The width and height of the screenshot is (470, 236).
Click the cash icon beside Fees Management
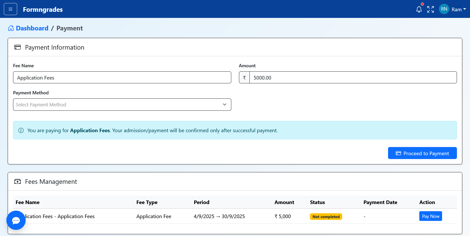pyautogui.click(x=17, y=181)
